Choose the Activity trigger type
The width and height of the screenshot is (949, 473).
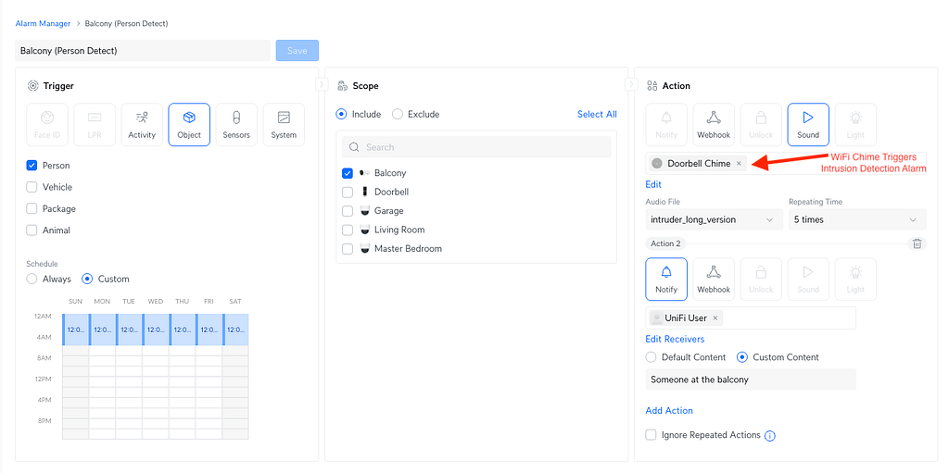pos(142,125)
